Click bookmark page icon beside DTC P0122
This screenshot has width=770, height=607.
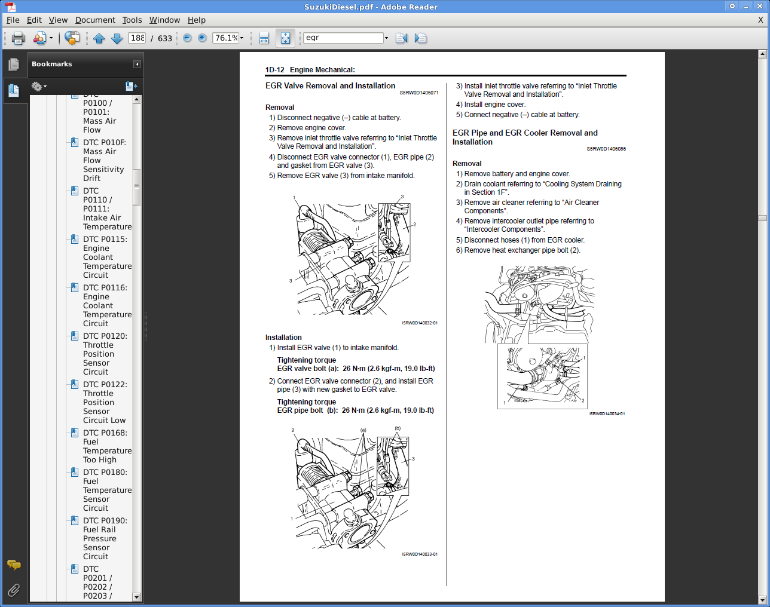(75, 384)
